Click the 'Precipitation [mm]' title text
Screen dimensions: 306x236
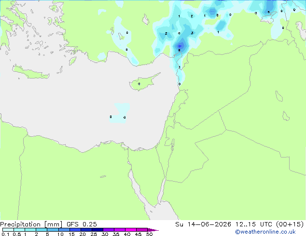point(31,224)
